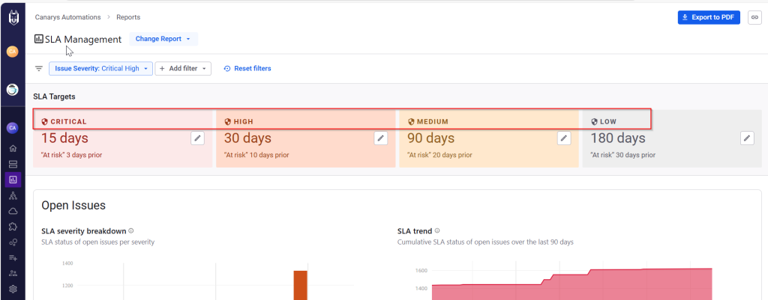Expand the Issue Severity filter dropdown

[x=100, y=68]
